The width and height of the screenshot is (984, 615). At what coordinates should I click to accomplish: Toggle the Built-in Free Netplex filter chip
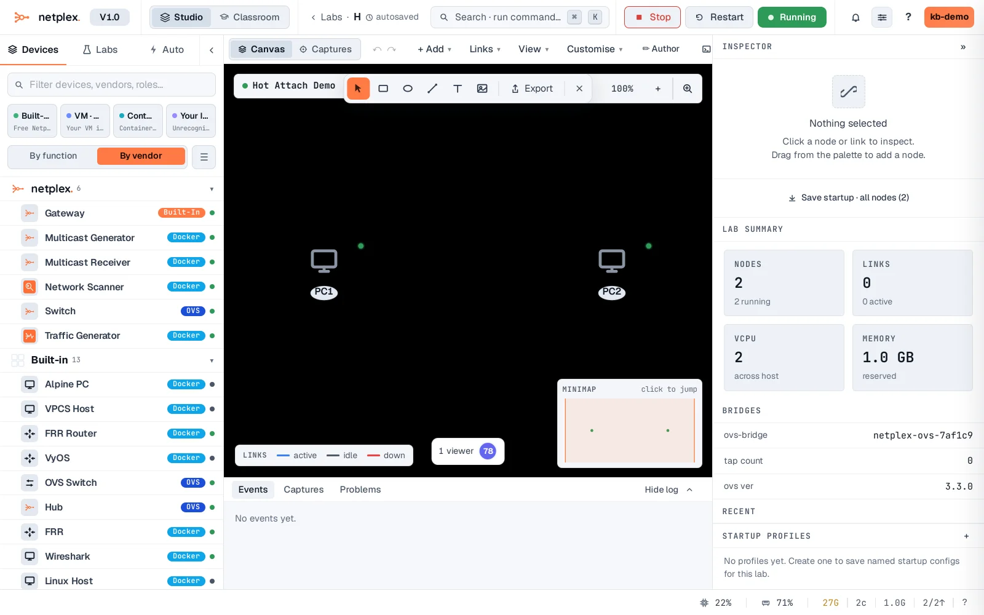[32, 121]
